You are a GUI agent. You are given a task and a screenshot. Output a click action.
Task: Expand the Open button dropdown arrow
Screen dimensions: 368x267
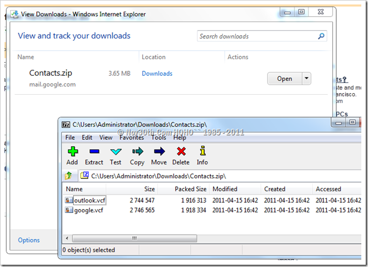306,79
